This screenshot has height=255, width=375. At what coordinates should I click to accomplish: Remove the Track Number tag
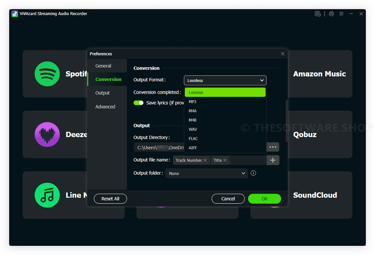coord(205,160)
